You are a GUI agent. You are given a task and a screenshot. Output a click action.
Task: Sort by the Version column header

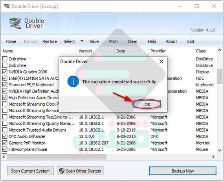tap(95, 51)
